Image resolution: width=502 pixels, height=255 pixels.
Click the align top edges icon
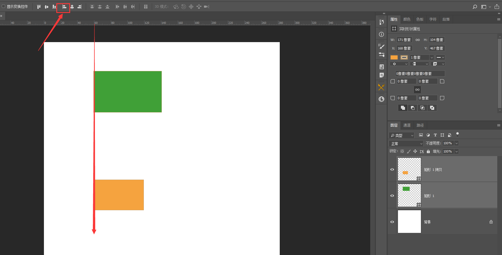[39, 7]
